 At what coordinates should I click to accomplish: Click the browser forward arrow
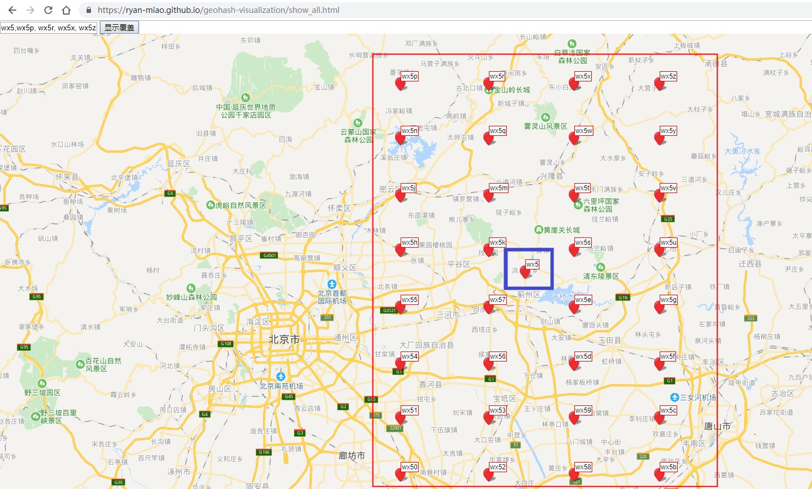(x=30, y=10)
